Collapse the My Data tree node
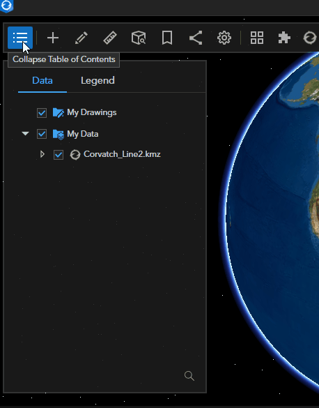 pos(25,134)
